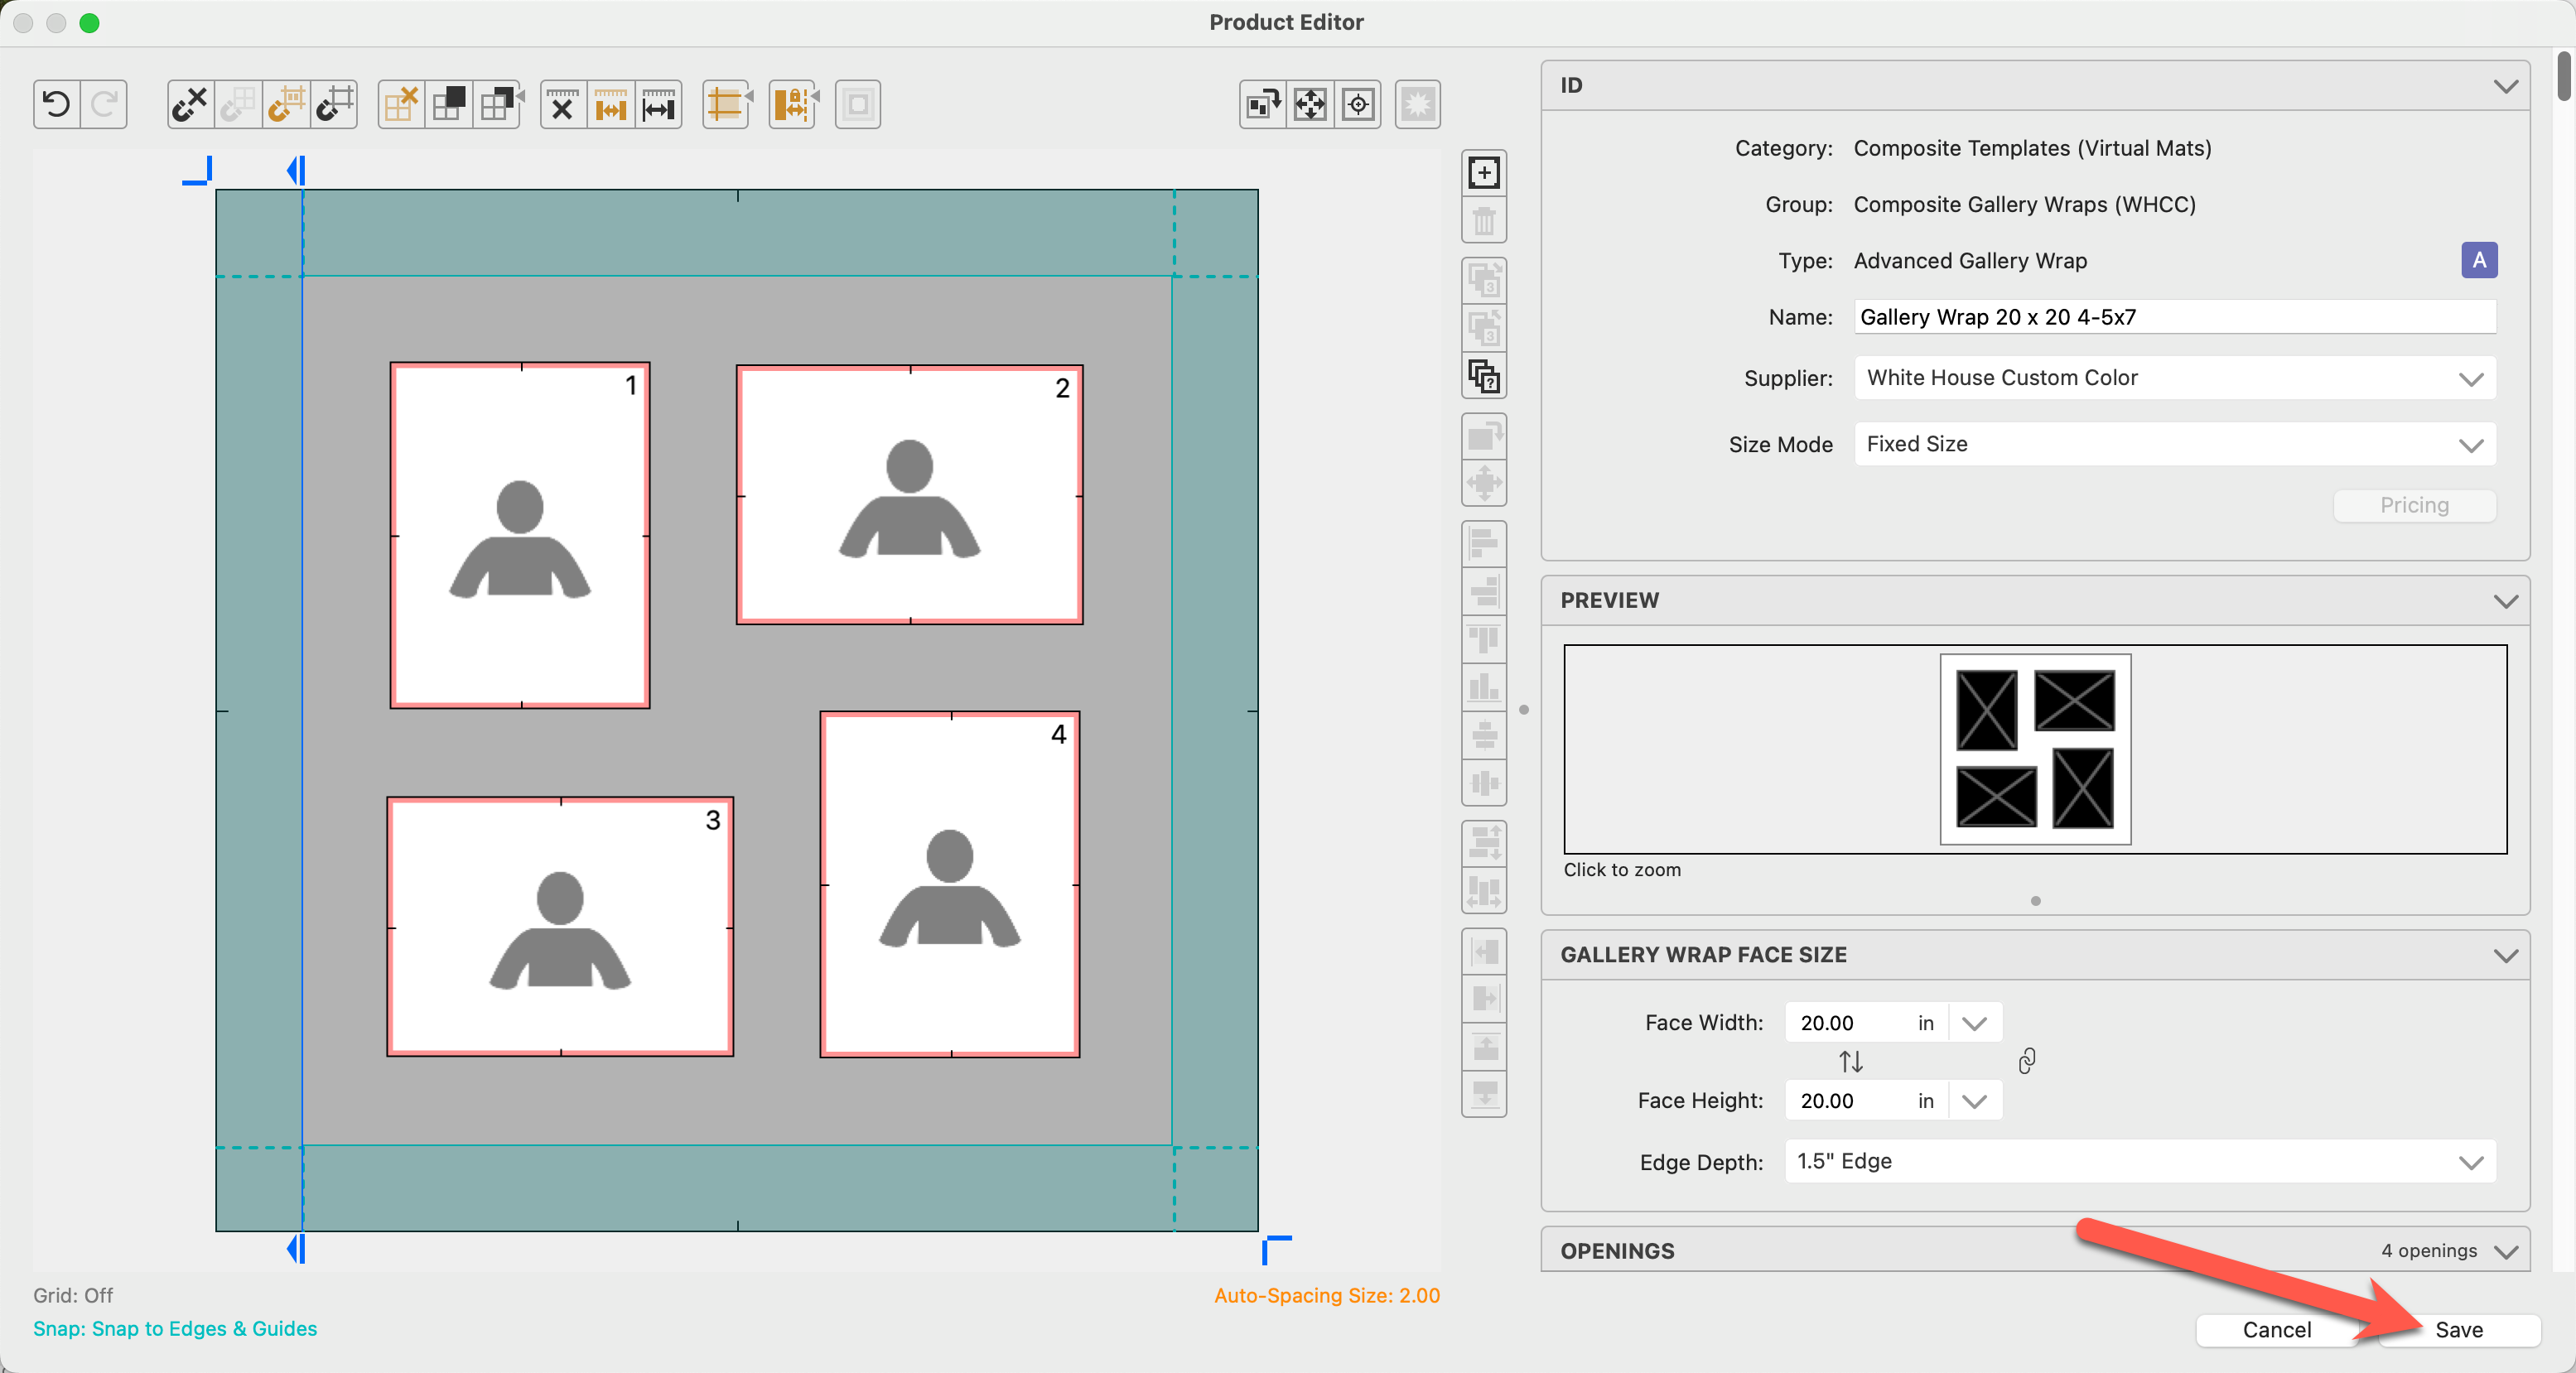Expand the Openings section header
2576x1373 pixels.
2505,1251
